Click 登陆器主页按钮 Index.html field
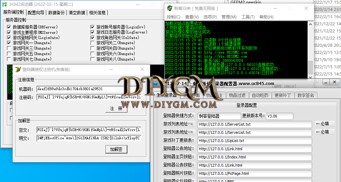 pyautogui.click(x=255, y=157)
